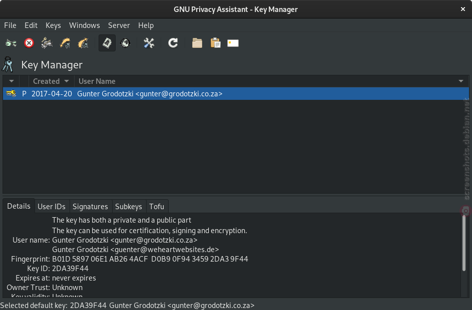The image size is (472, 310).
Task: Click the key pair icon in the key row
Action: click(x=11, y=94)
